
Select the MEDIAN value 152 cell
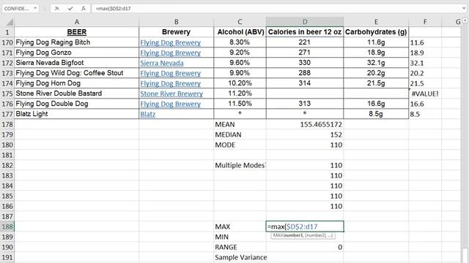(x=305, y=134)
